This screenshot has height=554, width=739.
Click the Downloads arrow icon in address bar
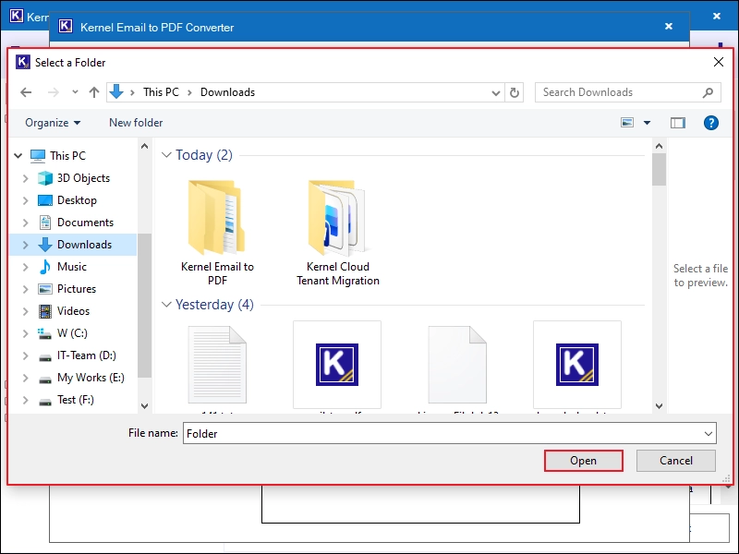click(x=116, y=91)
